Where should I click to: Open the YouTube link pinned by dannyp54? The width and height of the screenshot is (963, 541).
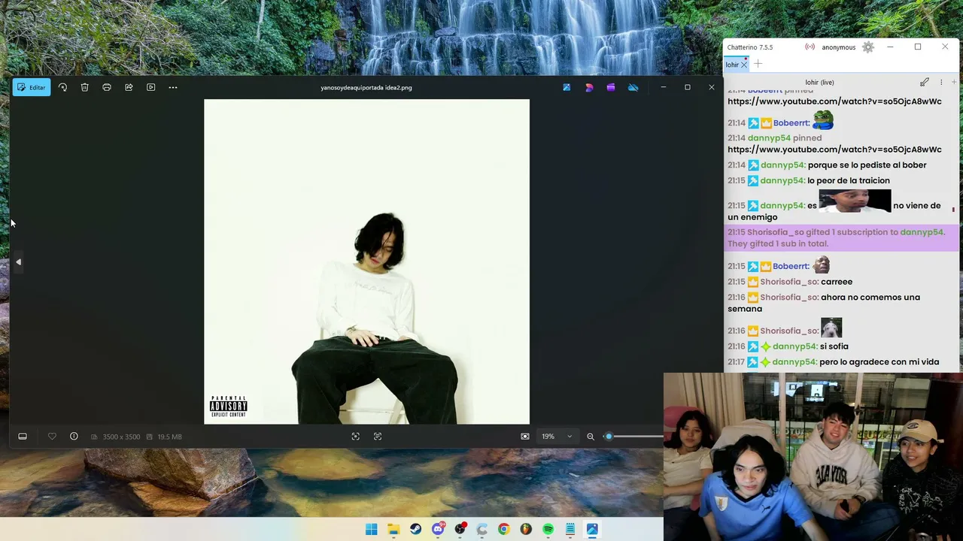pos(834,150)
